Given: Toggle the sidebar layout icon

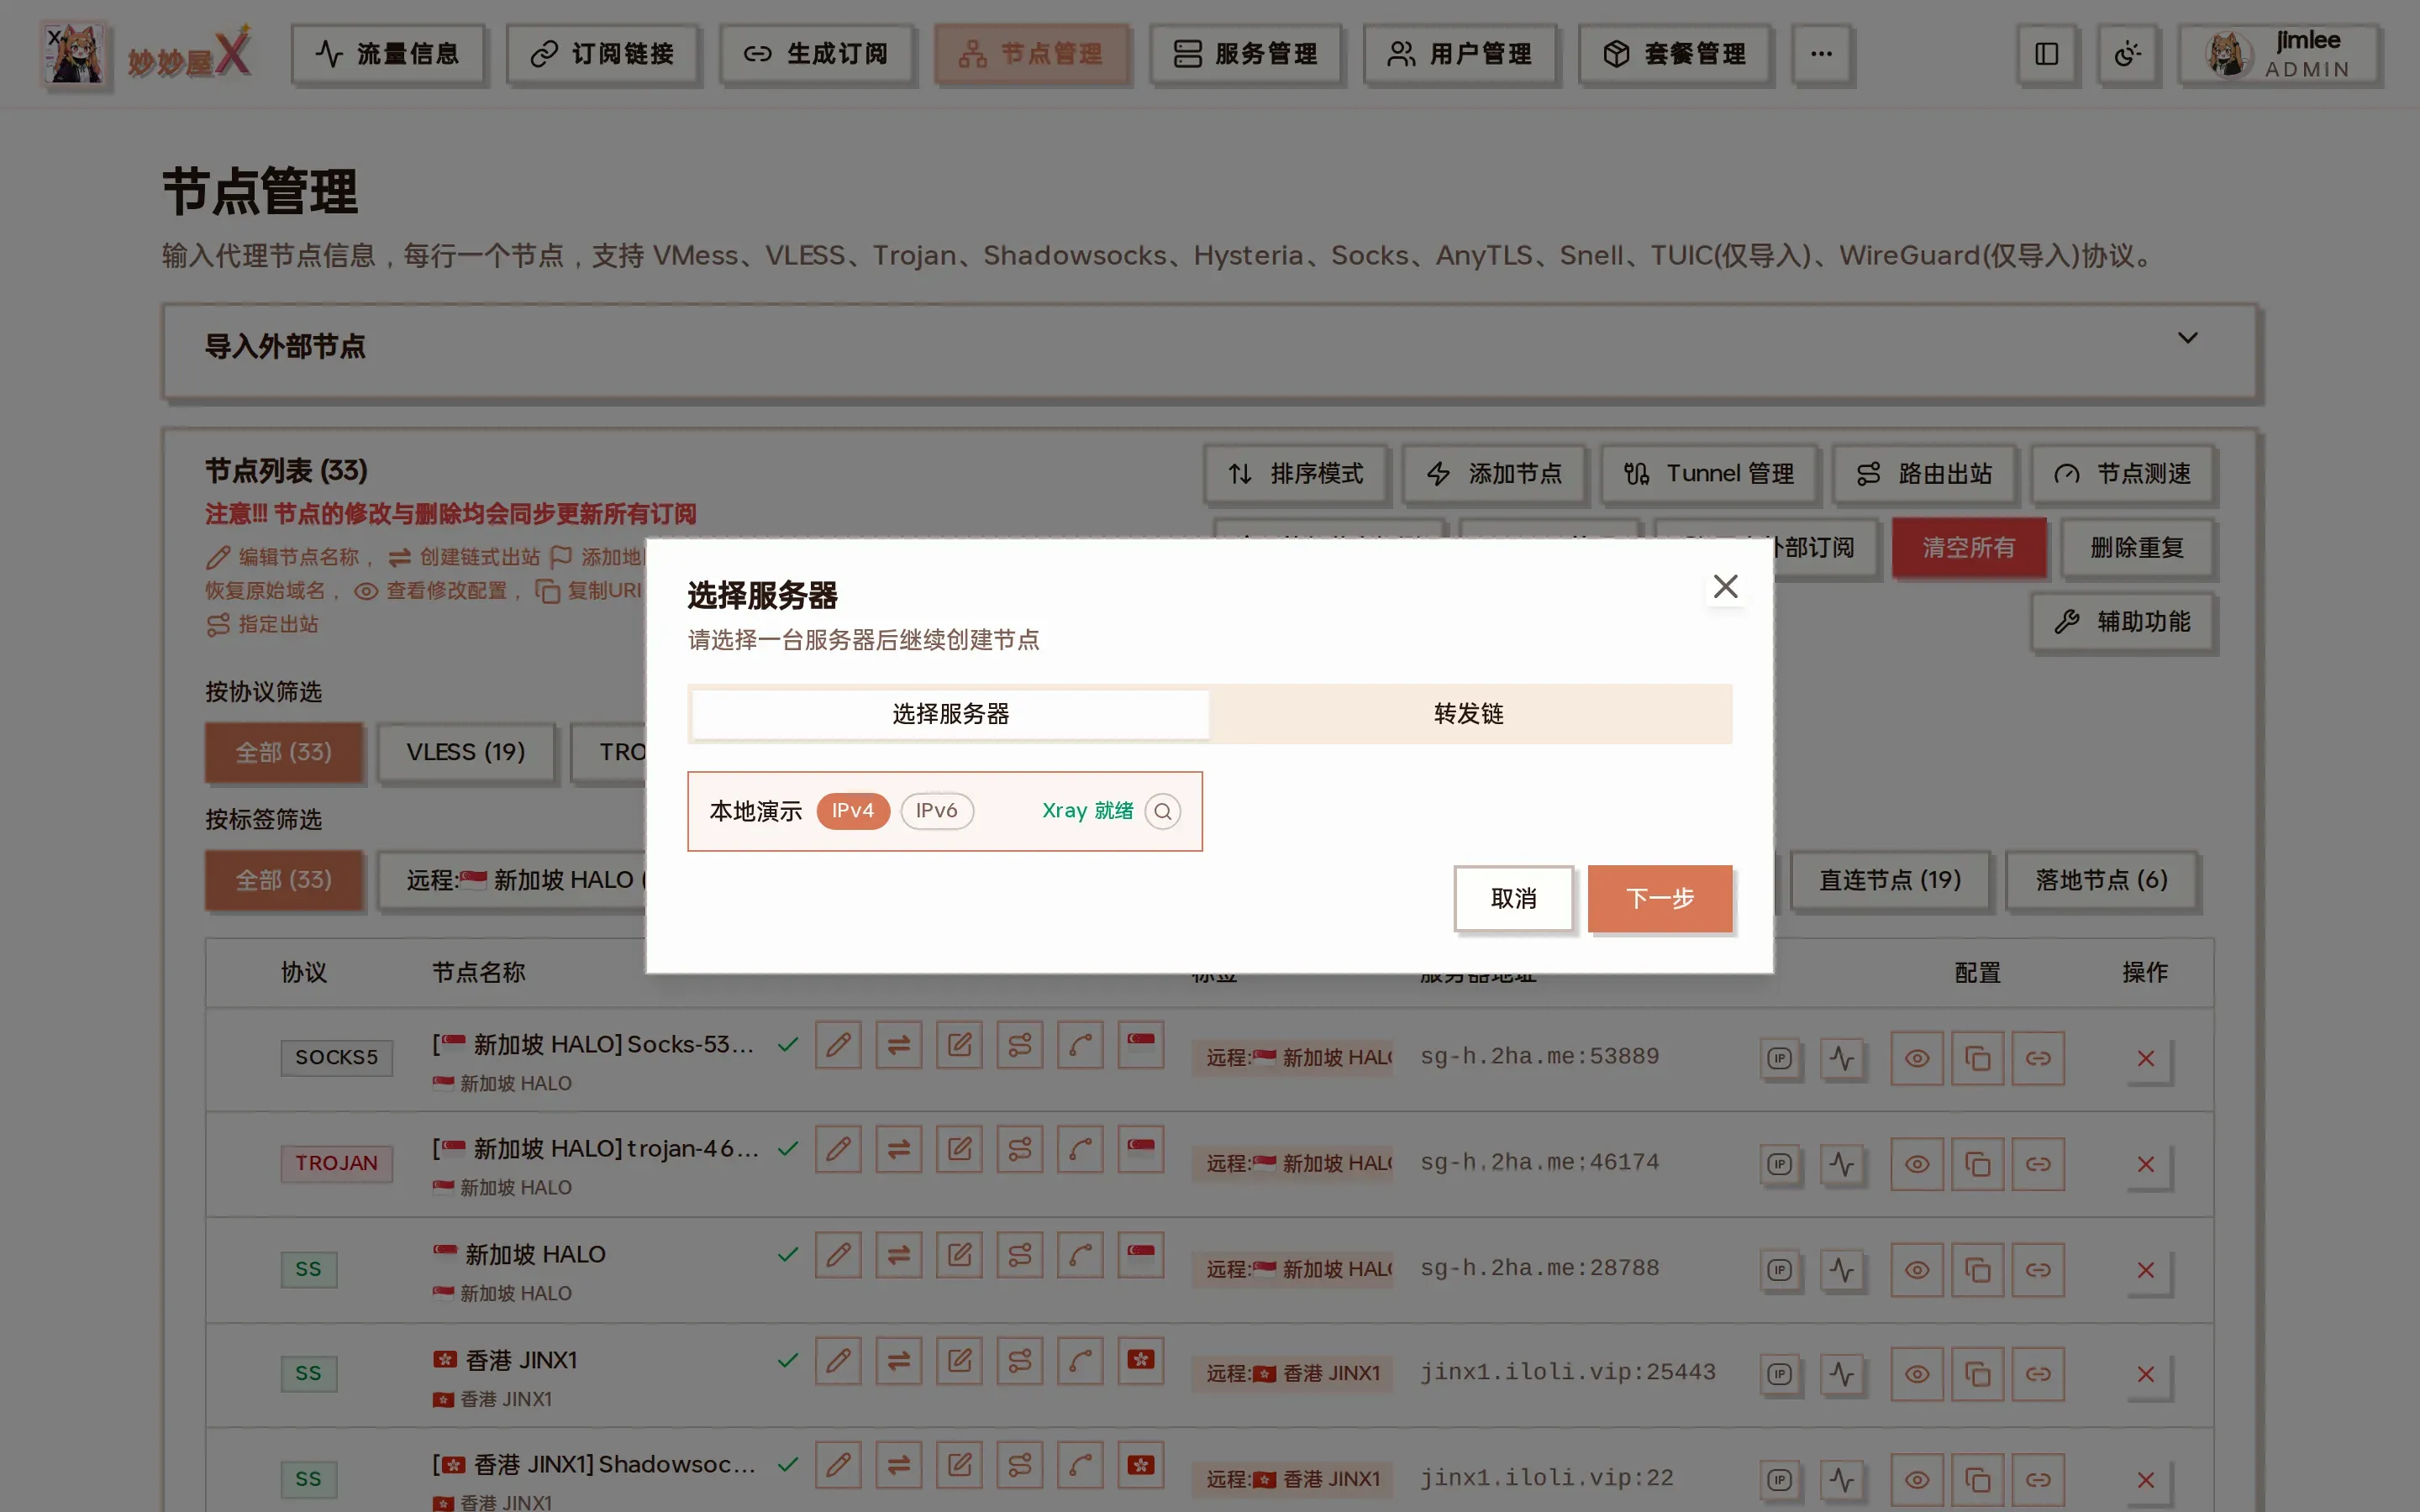Looking at the screenshot, I should 2046,53.
